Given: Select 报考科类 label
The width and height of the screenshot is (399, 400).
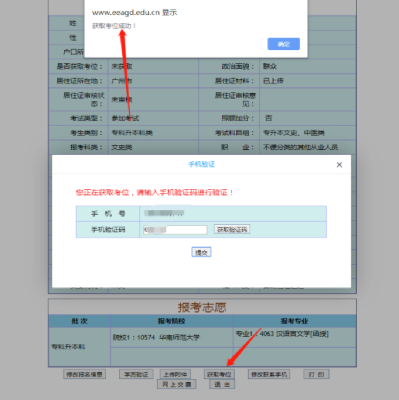Looking at the screenshot, I should pyautogui.click(x=86, y=147).
